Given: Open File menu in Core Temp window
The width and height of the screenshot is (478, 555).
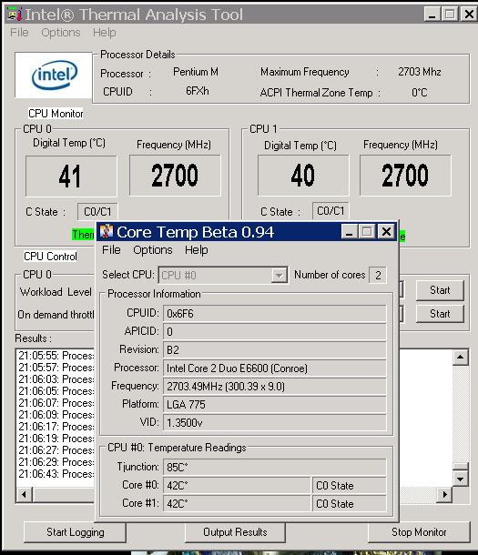Looking at the screenshot, I should coord(111,250).
